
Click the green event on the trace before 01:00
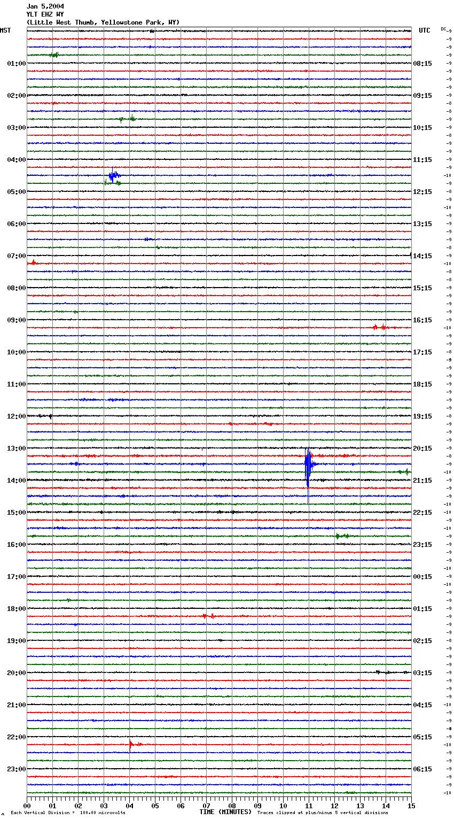[x=54, y=55]
